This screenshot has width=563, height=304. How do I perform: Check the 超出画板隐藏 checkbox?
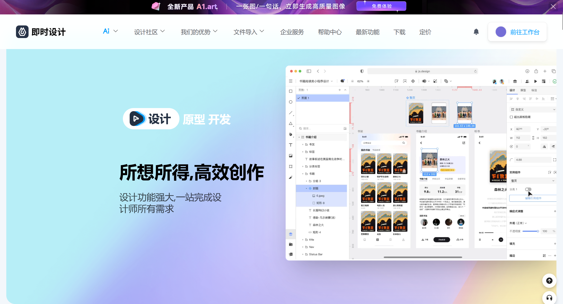point(511,117)
